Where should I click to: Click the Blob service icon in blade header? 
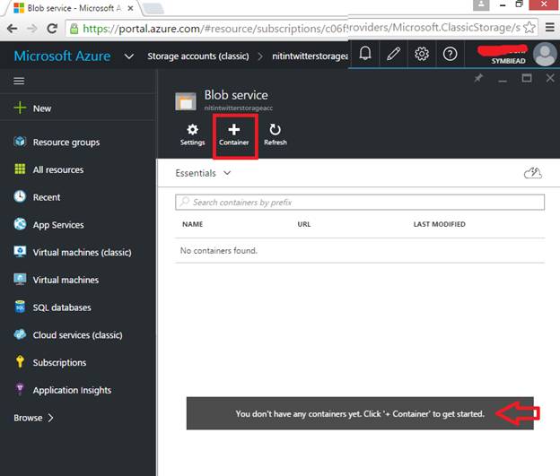click(186, 101)
